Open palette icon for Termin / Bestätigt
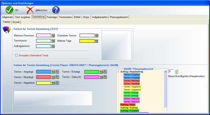 point(53,77)
